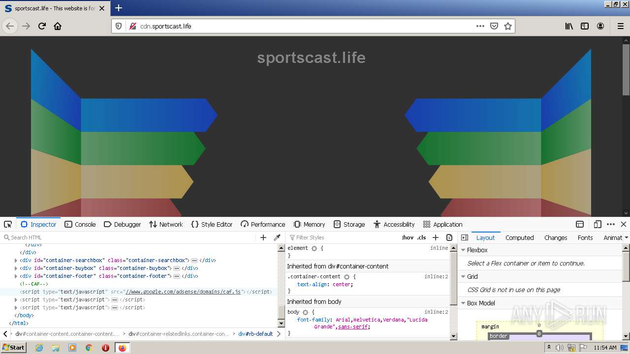
Task: Select div#container-relatedlinks breadcrumb
Action: pyautogui.click(x=179, y=333)
